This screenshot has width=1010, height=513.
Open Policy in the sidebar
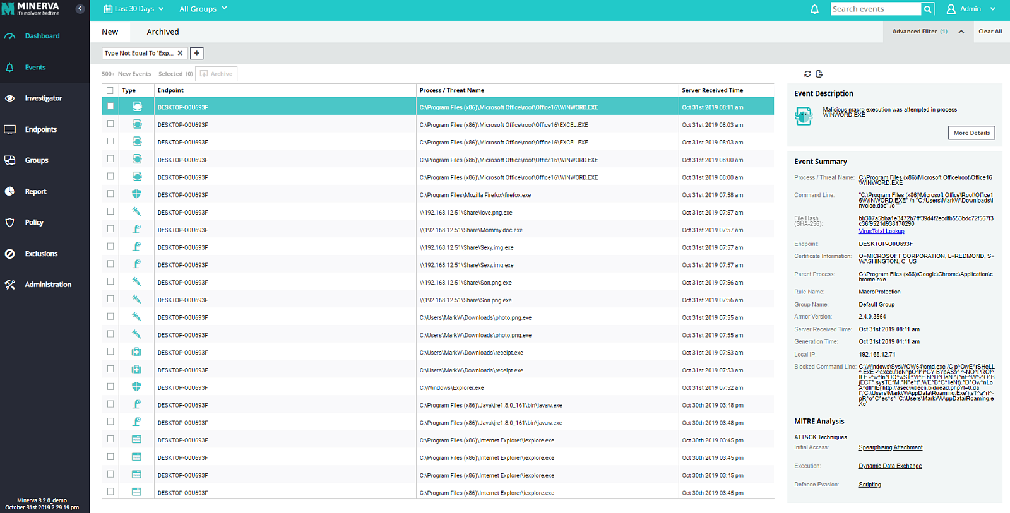34,223
